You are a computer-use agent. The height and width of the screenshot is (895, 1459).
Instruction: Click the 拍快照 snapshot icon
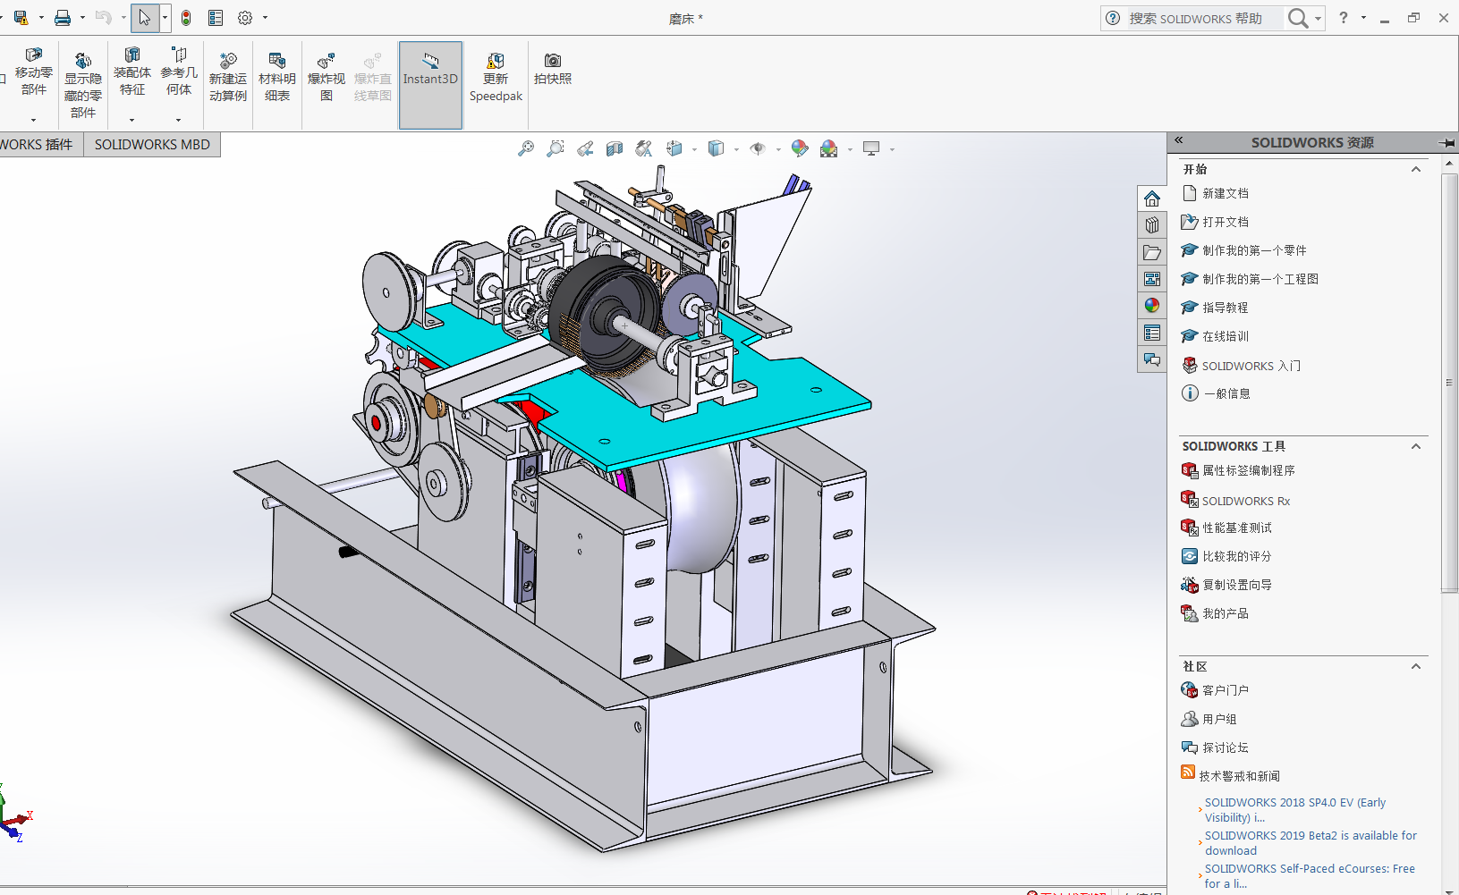tap(553, 69)
